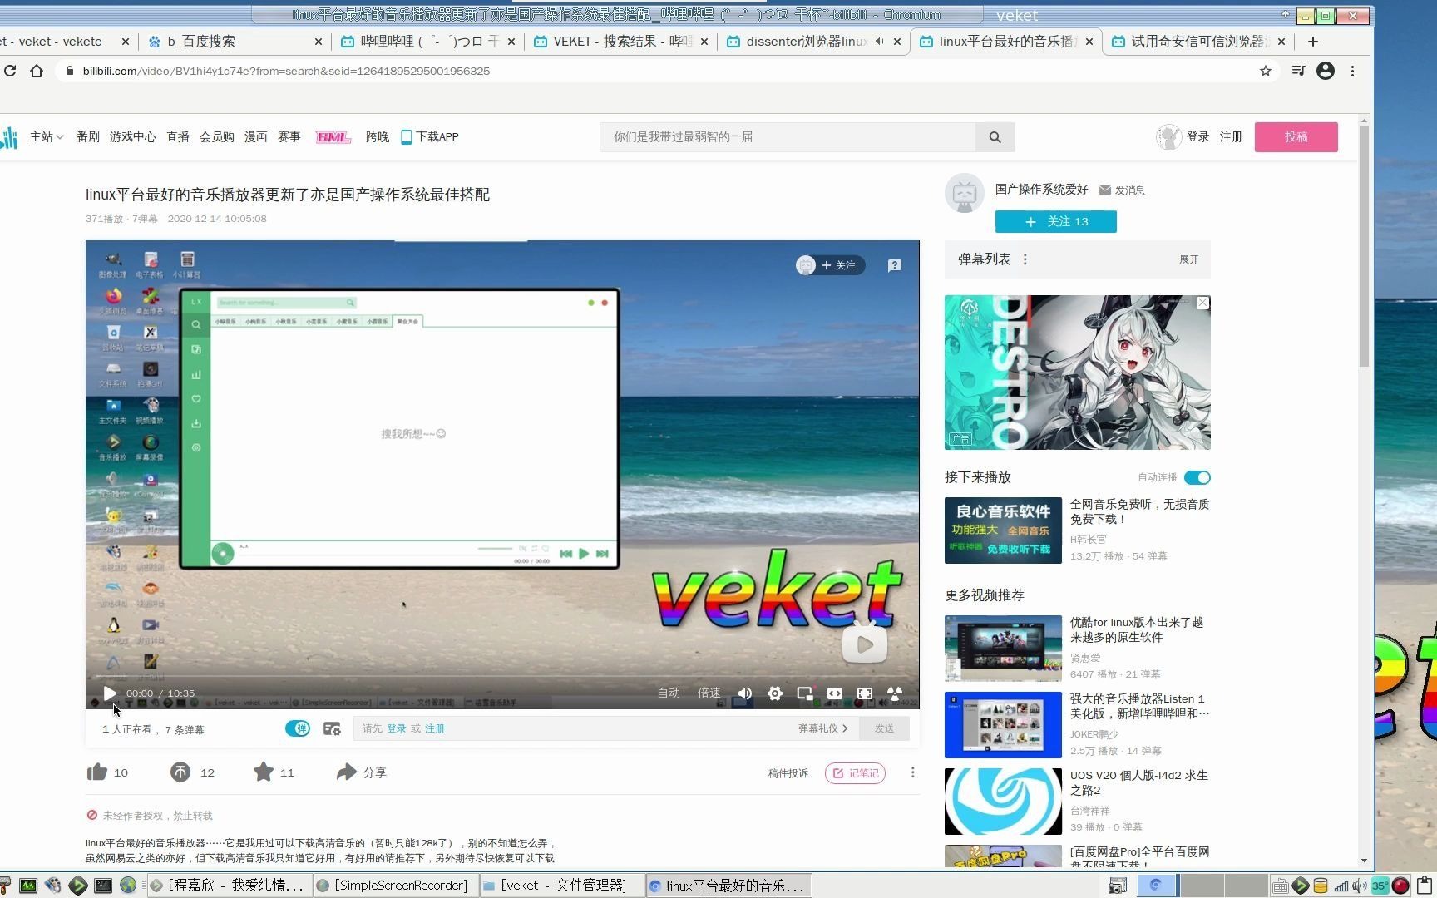This screenshot has height=898, width=1437.
Task: Play the video with the player's play button
Action: coord(109,693)
